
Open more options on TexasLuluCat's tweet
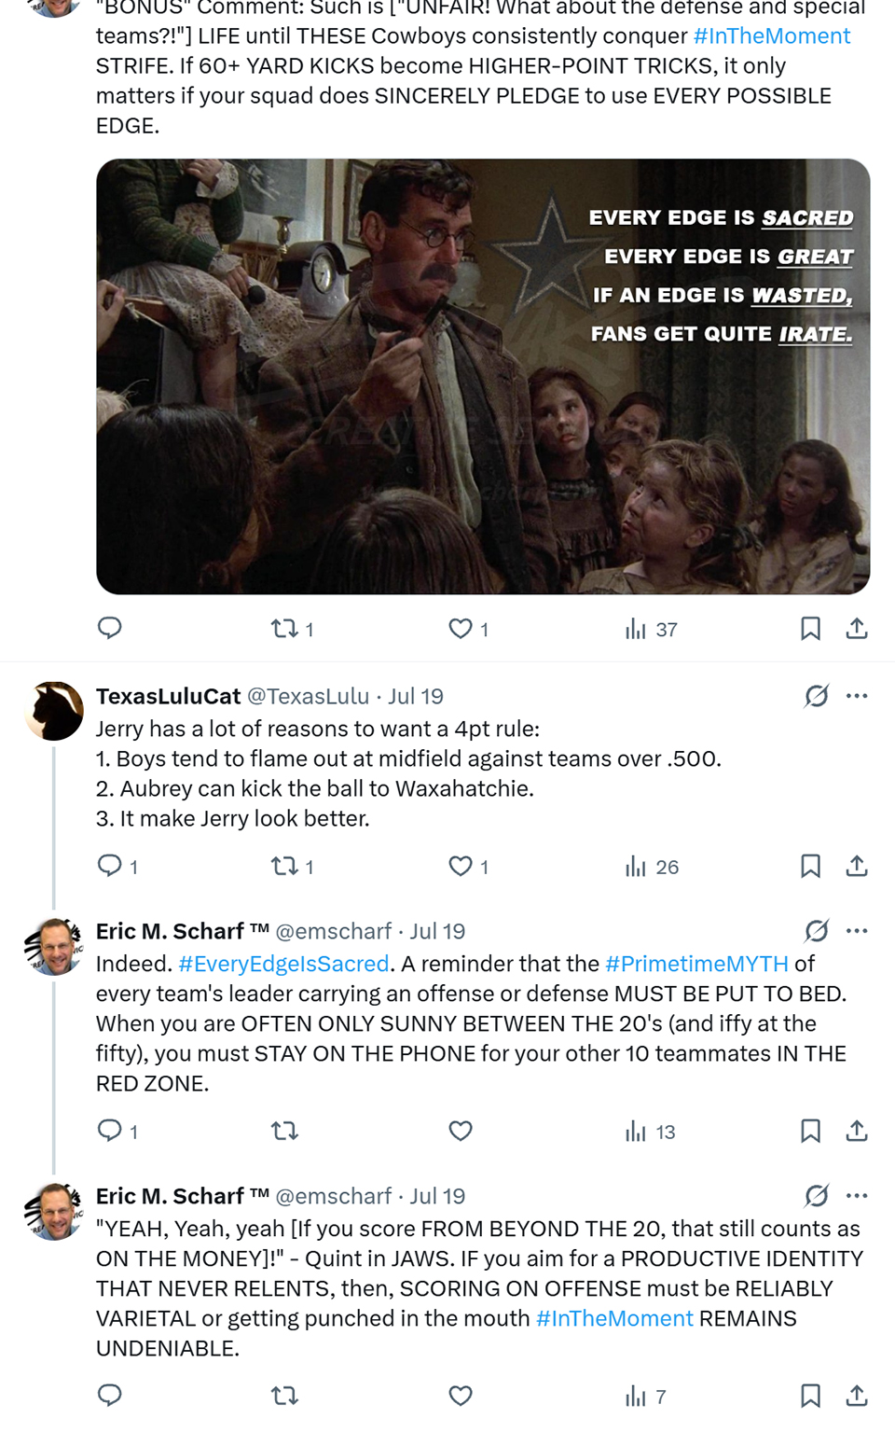click(857, 696)
